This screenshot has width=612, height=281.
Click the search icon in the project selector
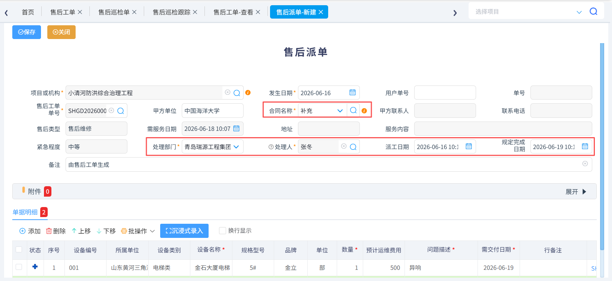tap(593, 12)
